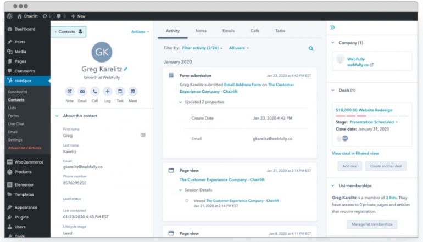The image size is (423, 242).
Task: Open HubSpot Dashboard submenu link
Action: [17, 92]
